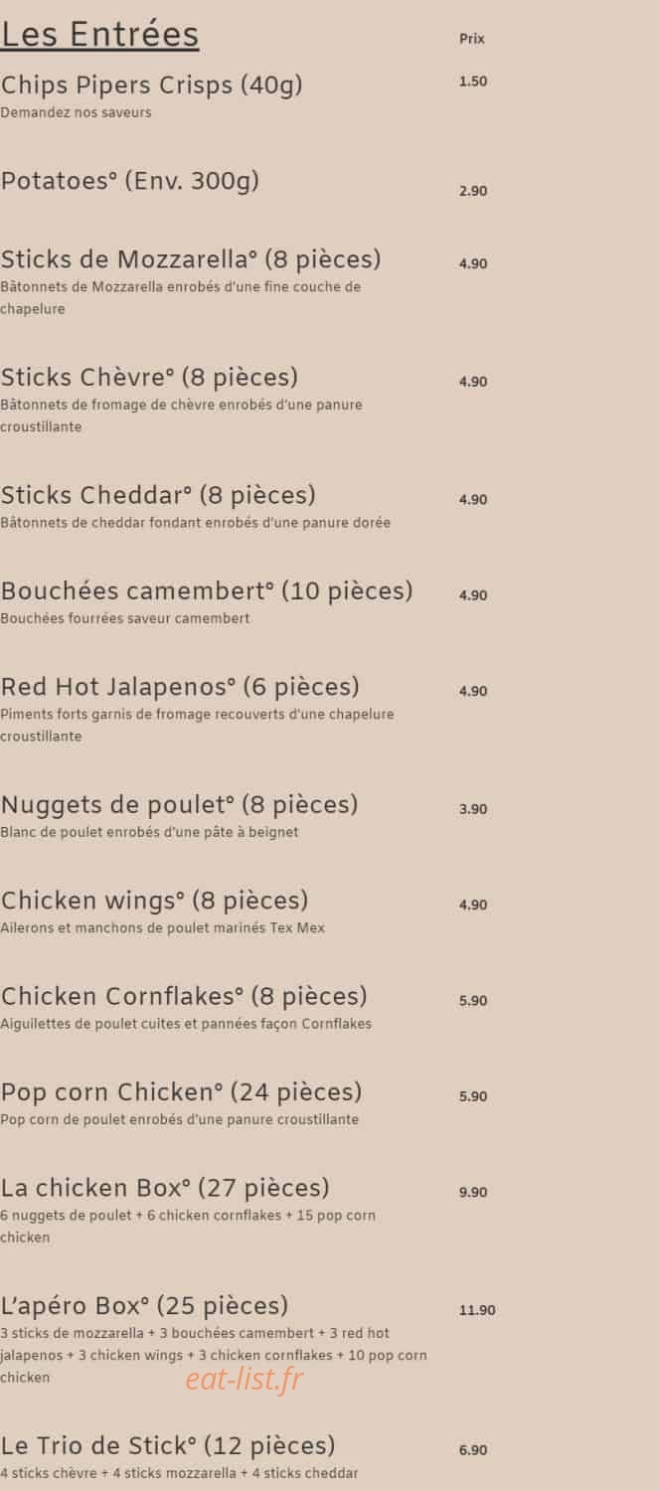Choose Nuggets de poulet (8 pièces)
This screenshot has width=659, height=1491.
179,804
